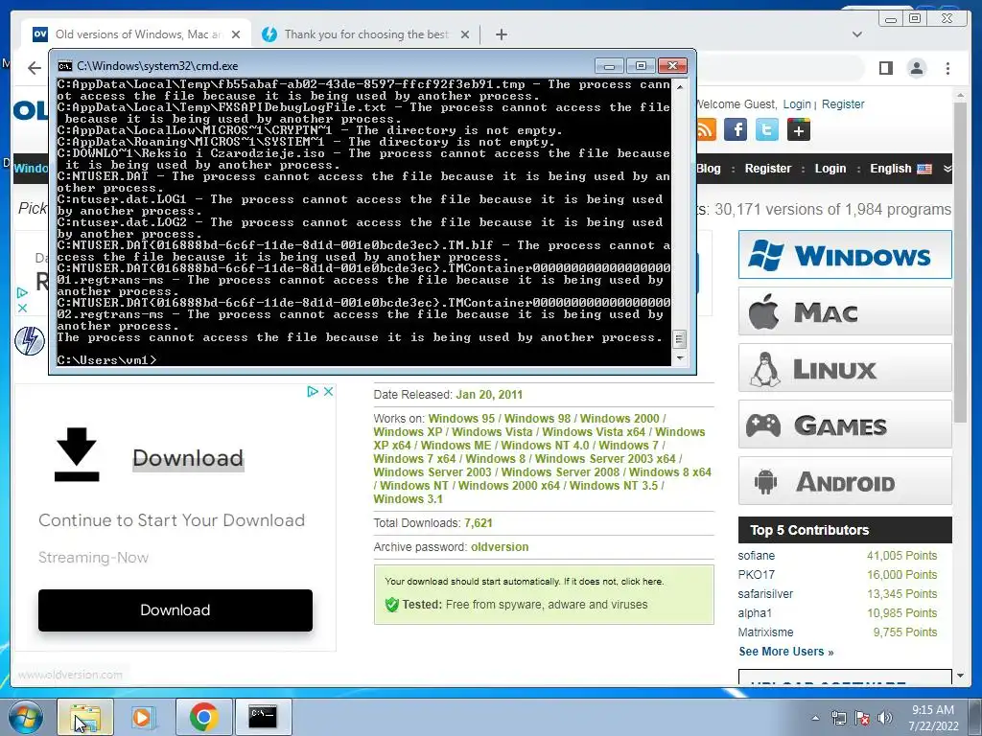Switch to Old versions of Windows tab
The height and width of the screenshot is (736, 982).
[x=138, y=34]
